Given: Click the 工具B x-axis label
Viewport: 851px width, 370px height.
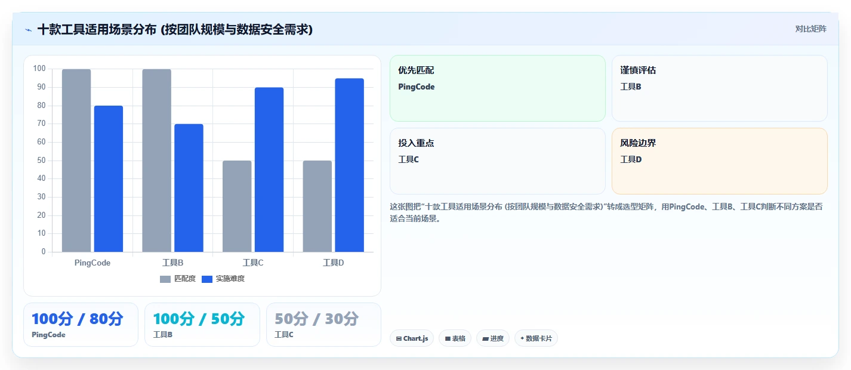Looking at the screenshot, I should (x=172, y=263).
